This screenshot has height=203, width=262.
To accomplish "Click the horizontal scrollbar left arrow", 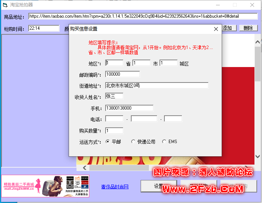I will click(x=85, y=168).
